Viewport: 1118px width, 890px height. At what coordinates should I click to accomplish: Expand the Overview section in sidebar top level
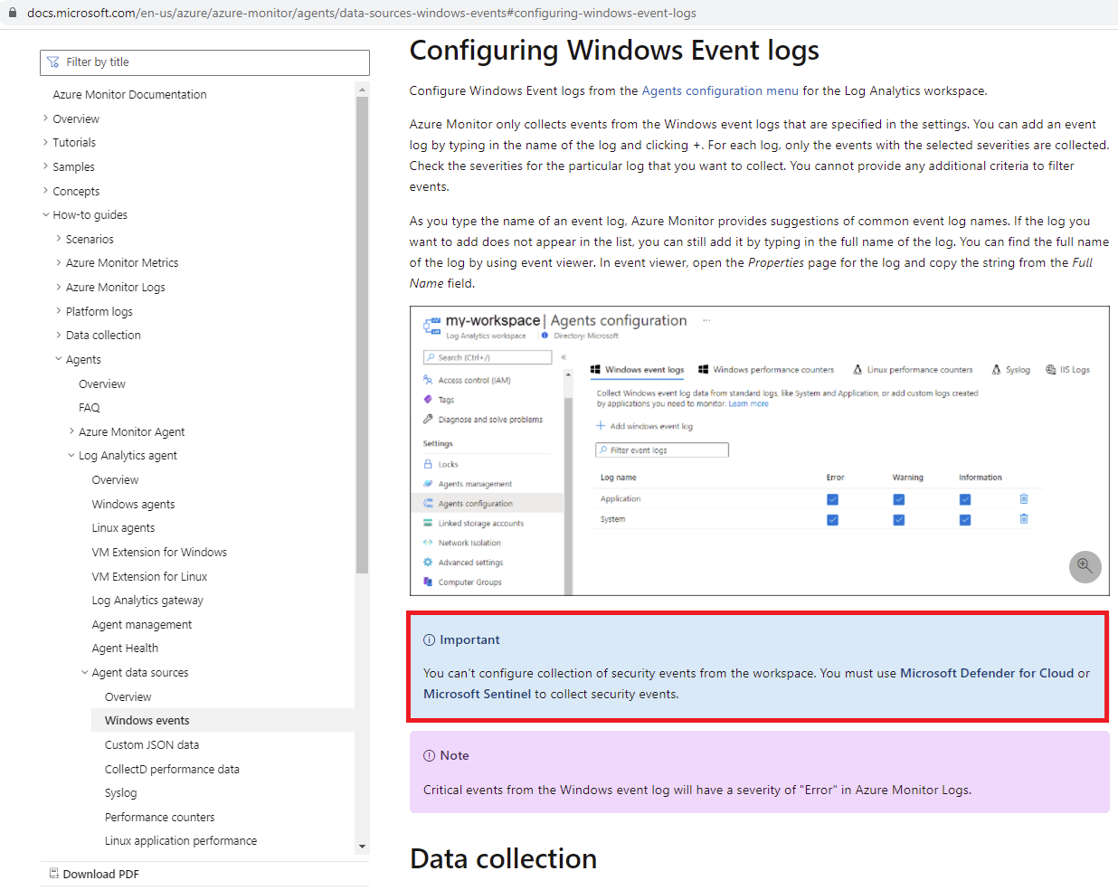coord(46,118)
